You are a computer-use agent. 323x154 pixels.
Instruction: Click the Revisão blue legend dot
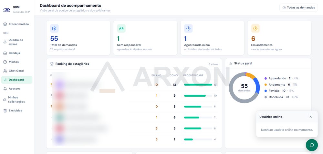click(x=266, y=91)
